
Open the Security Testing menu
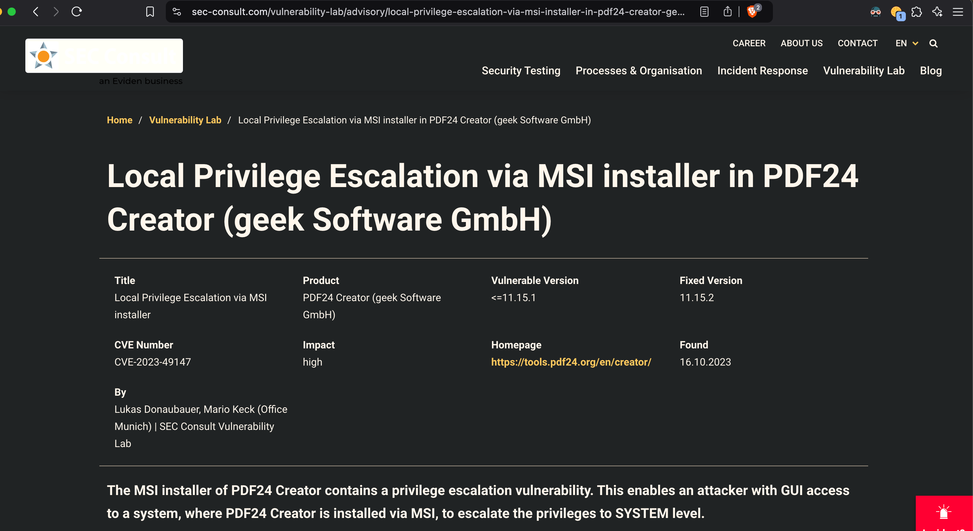tap(521, 71)
